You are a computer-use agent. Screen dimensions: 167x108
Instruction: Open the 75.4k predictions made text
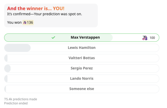point(21,99)
